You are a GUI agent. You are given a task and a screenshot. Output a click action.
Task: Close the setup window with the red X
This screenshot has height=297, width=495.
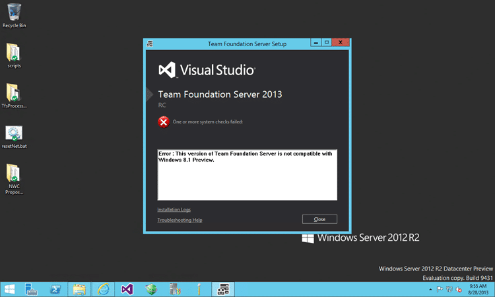click(x=341, y=42)
